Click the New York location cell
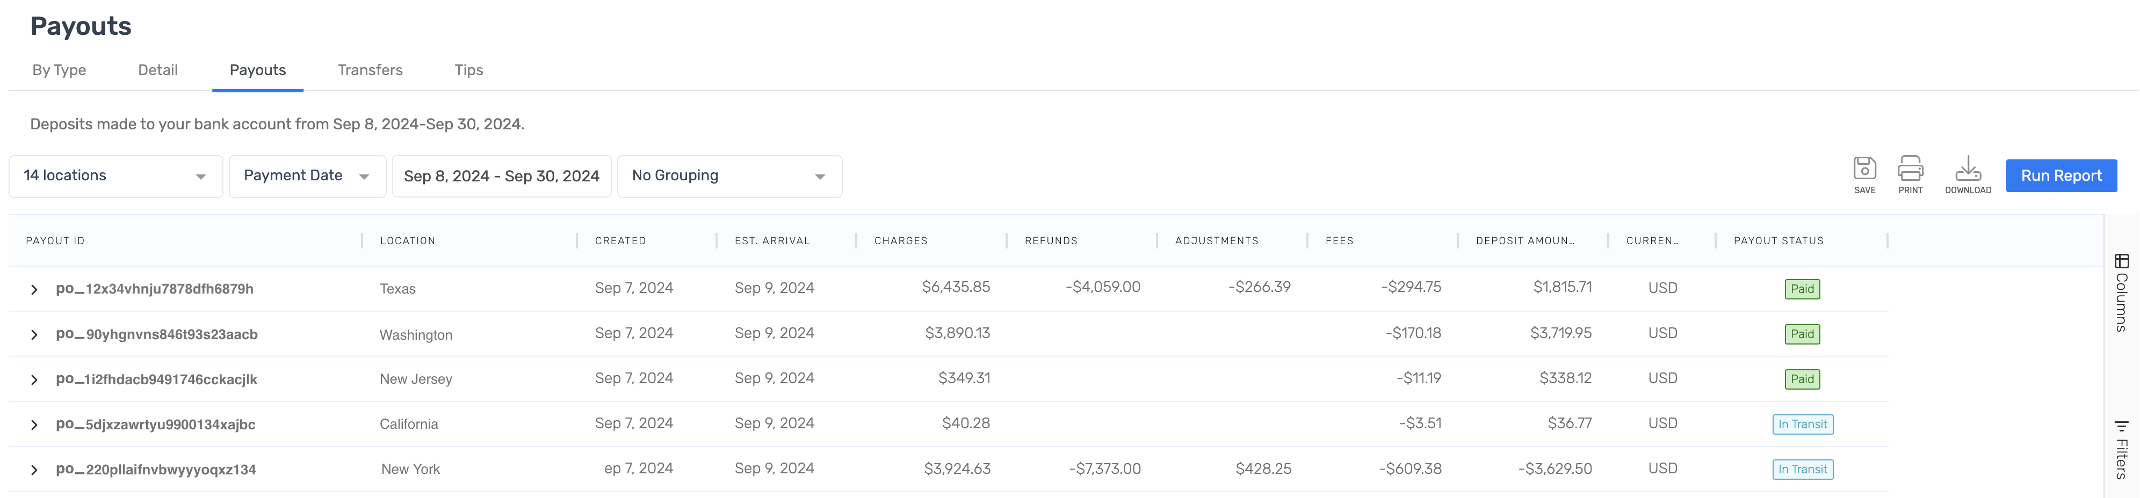Image resolution: width=2140 pixels, height=498 pixels. [410, 469]
